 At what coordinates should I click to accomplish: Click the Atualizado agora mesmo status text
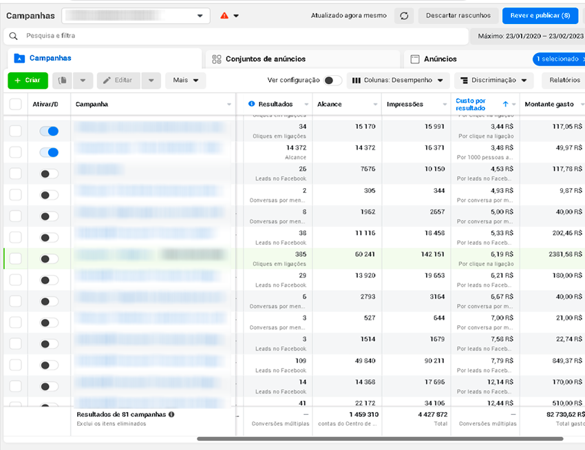coord(348,16)
